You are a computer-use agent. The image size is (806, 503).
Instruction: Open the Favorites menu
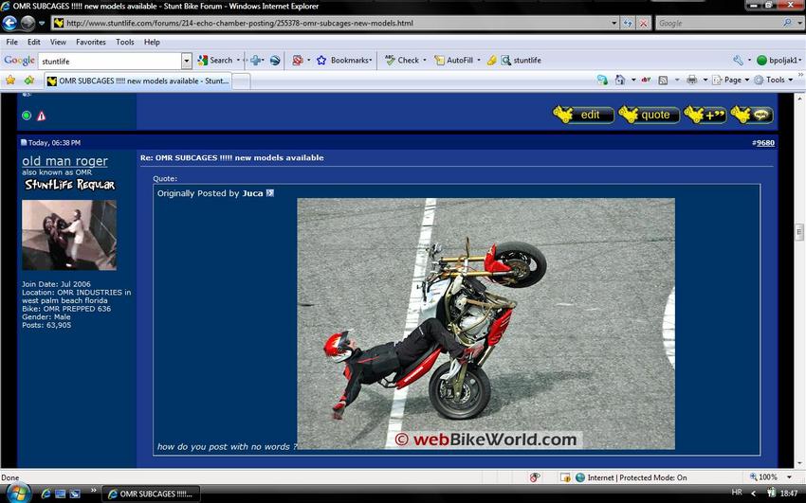point(90,42)
